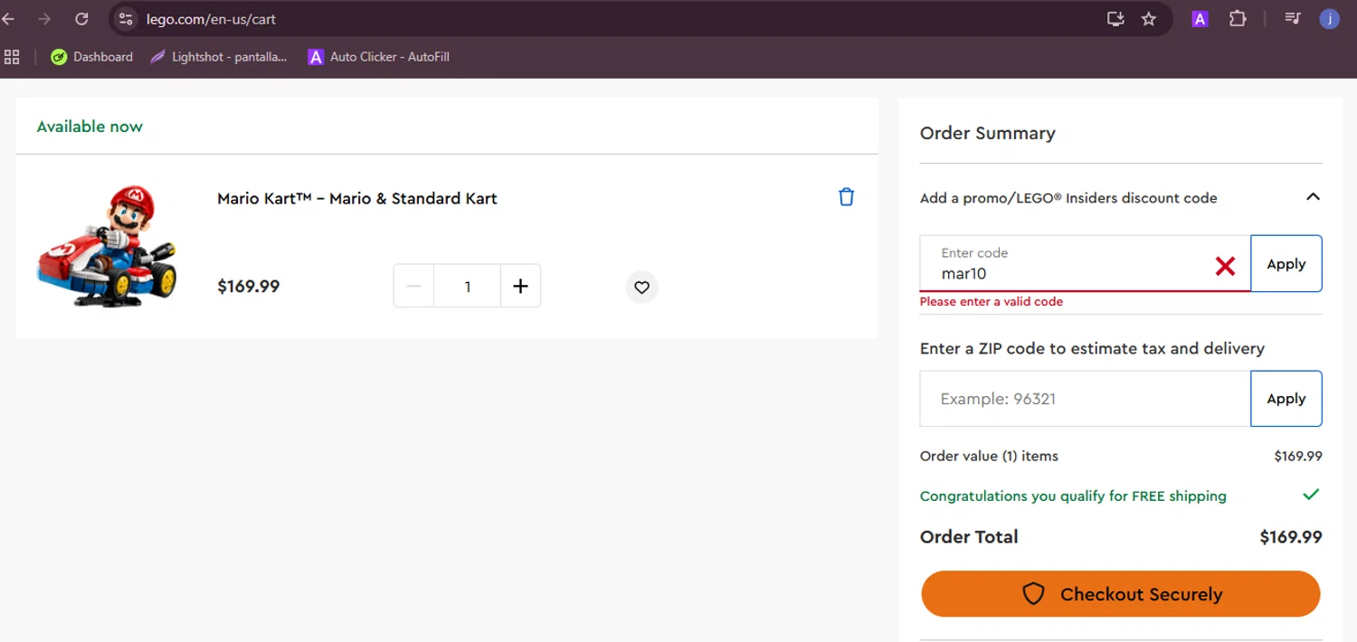
Task: Click the free shipping congratulations text
Action: tap(1073, 496)
